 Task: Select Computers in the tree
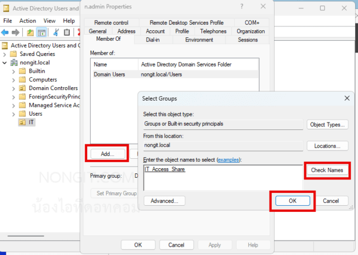click(43, 79)
